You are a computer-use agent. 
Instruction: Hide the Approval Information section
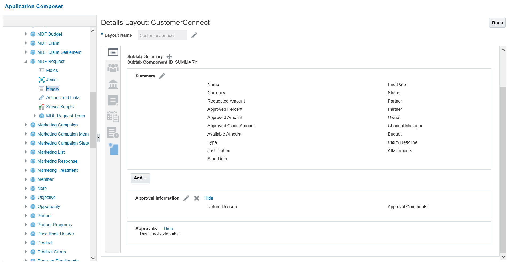[209, 198]
